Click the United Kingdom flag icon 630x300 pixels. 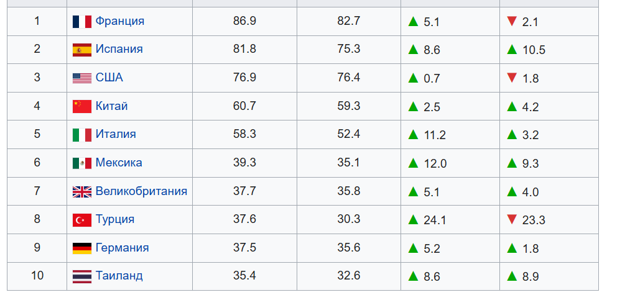point(82,192)
